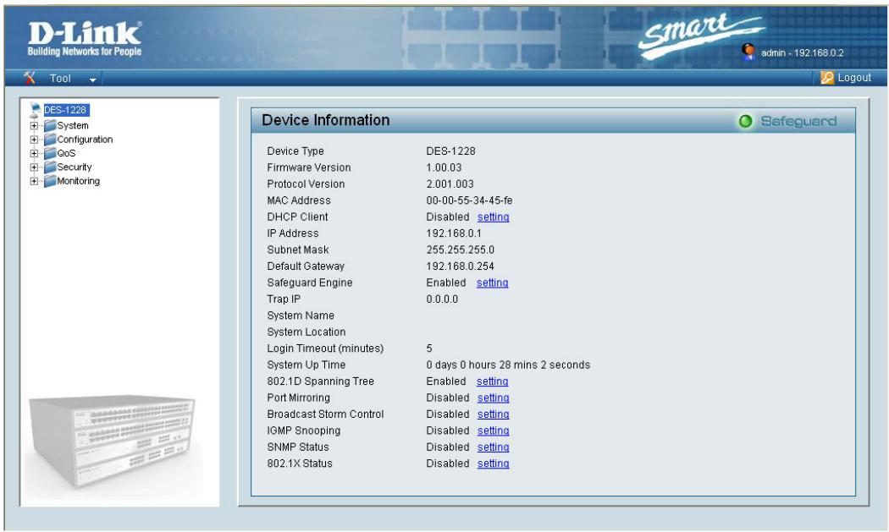Select the QoS tree item label
889x532 pixels.
pyautogui.click(x=66, y=154)
